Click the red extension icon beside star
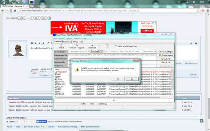210x131 pixels. pos(203,10)
